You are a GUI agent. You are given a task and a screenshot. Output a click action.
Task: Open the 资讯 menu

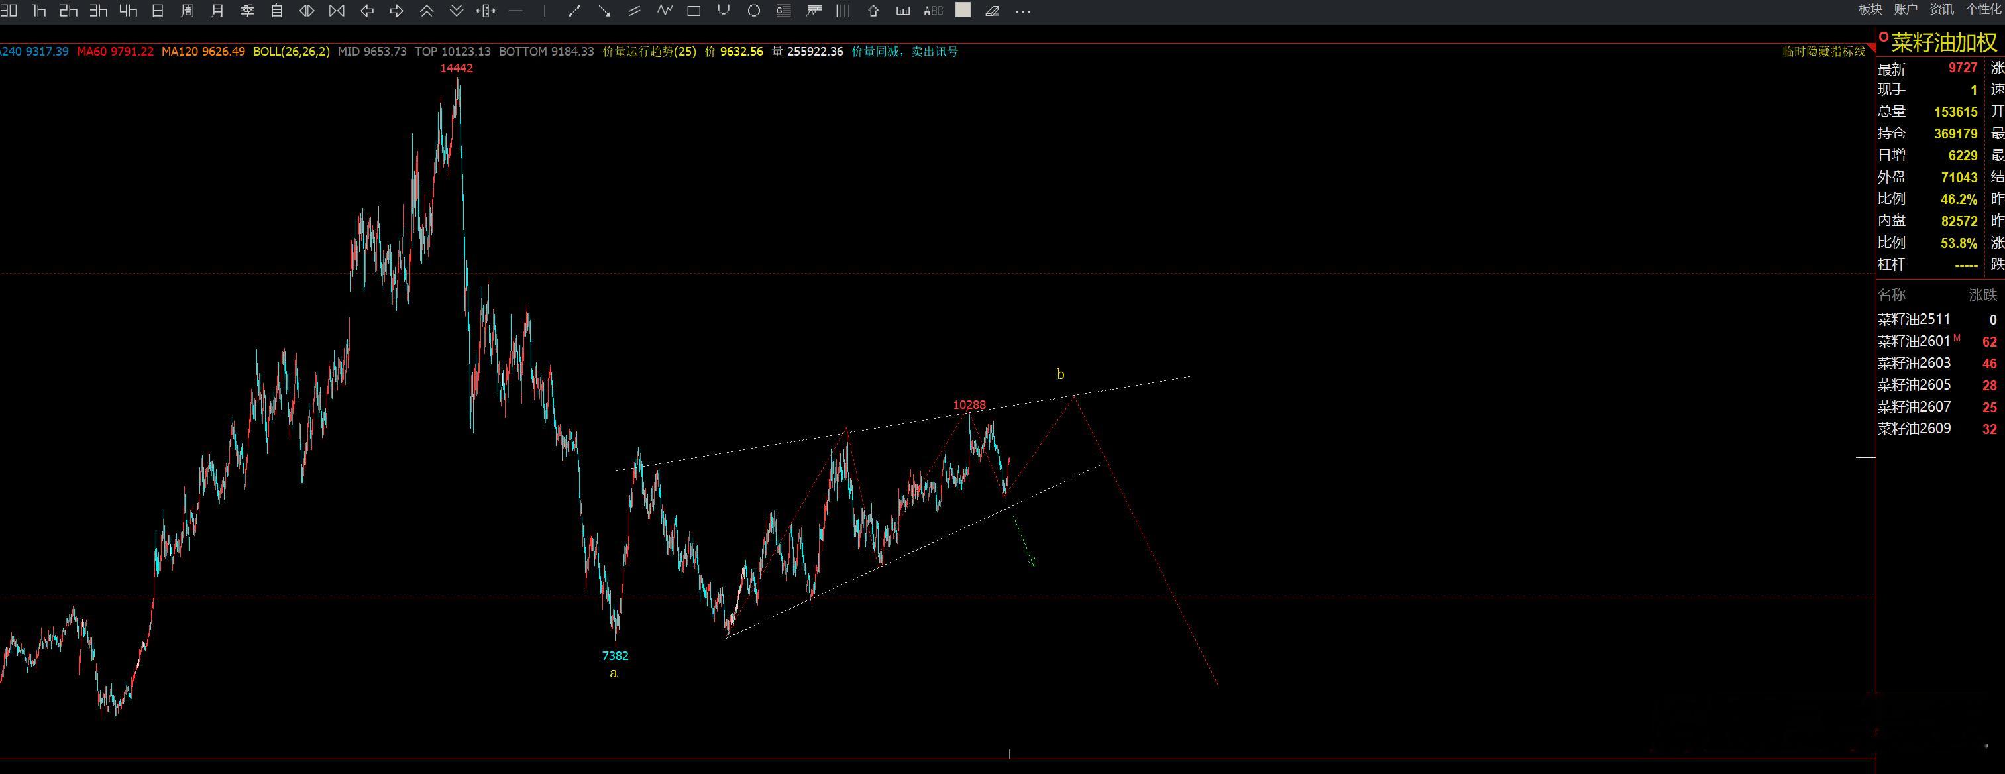click(x=1941, y=9)
